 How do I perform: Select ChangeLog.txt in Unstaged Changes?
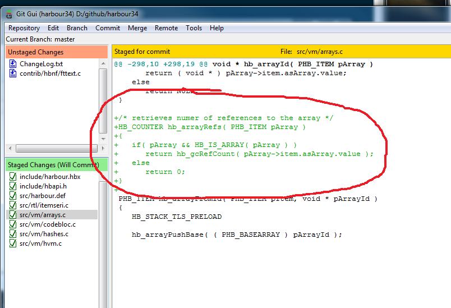[x=41, y=64]
